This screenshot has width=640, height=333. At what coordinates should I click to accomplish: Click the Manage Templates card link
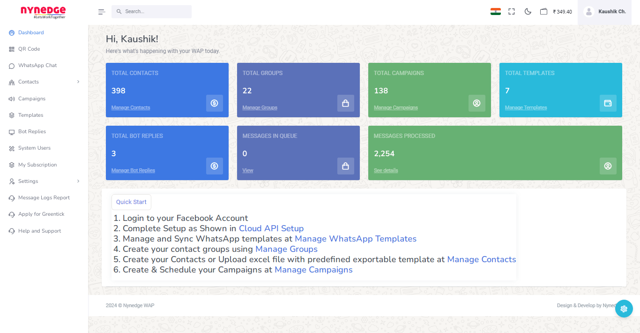526,107
